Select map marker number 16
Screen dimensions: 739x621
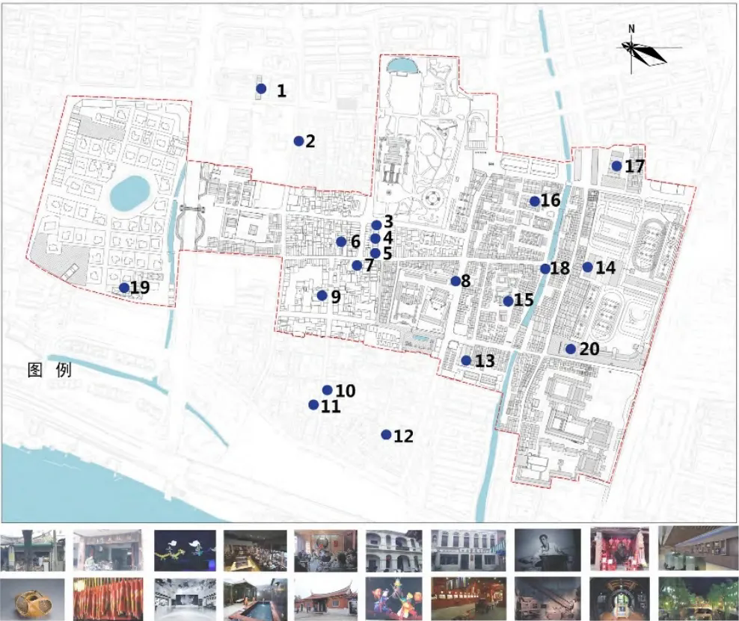coord(534,201)
